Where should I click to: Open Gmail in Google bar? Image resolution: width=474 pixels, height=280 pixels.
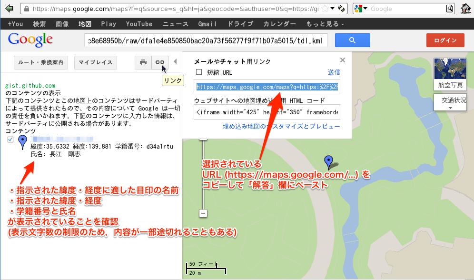207,24
